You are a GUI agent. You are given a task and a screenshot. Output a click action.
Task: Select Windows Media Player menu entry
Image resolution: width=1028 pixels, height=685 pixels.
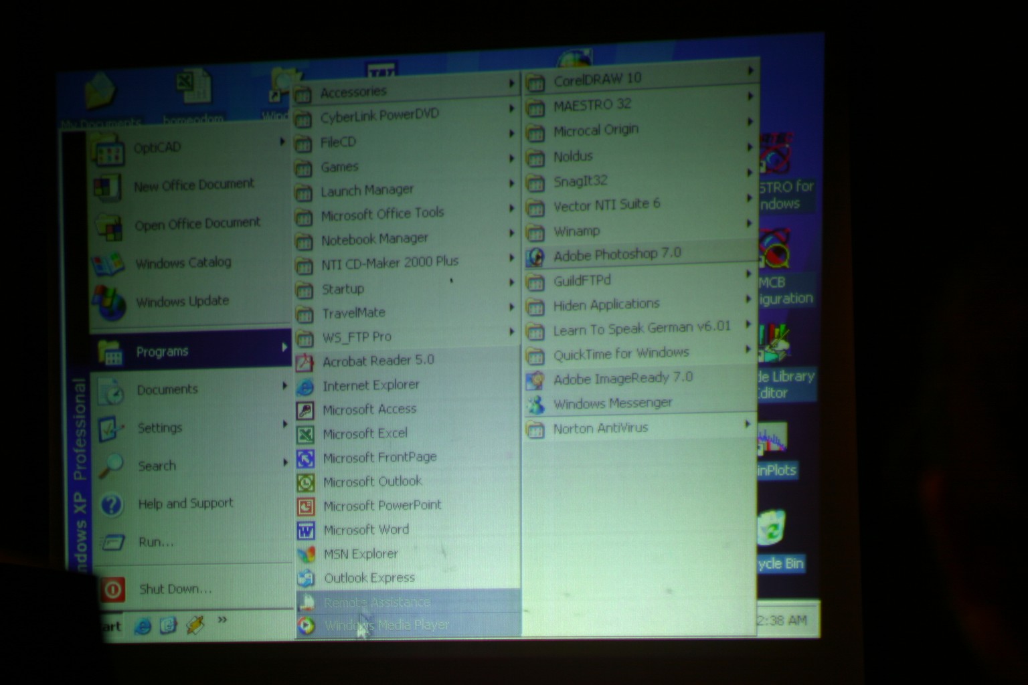pos(386,625)
